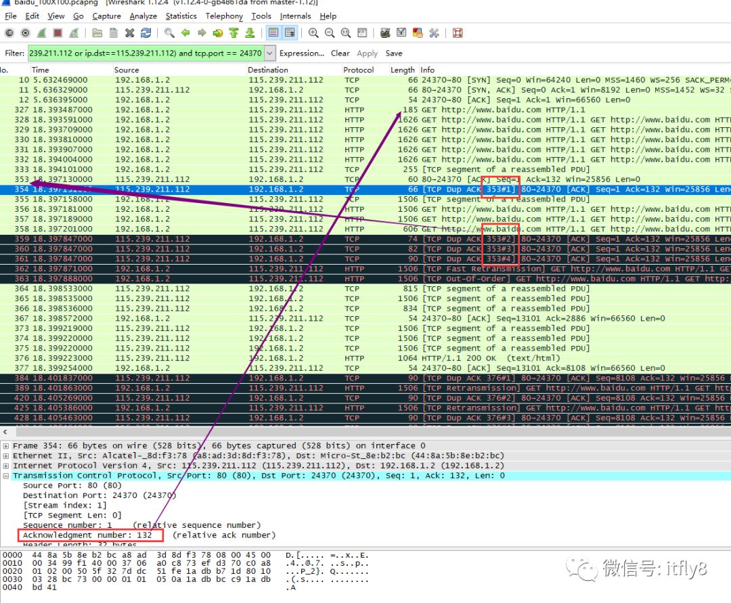Open help lifebuoy icon
731x603 pixels.
[x=458, y=33]
